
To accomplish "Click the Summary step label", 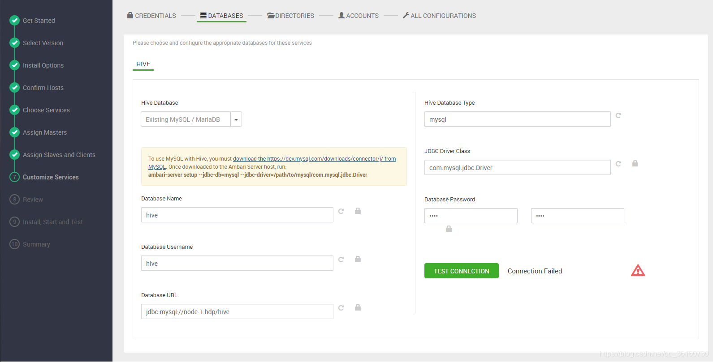I will coord(37,244).
